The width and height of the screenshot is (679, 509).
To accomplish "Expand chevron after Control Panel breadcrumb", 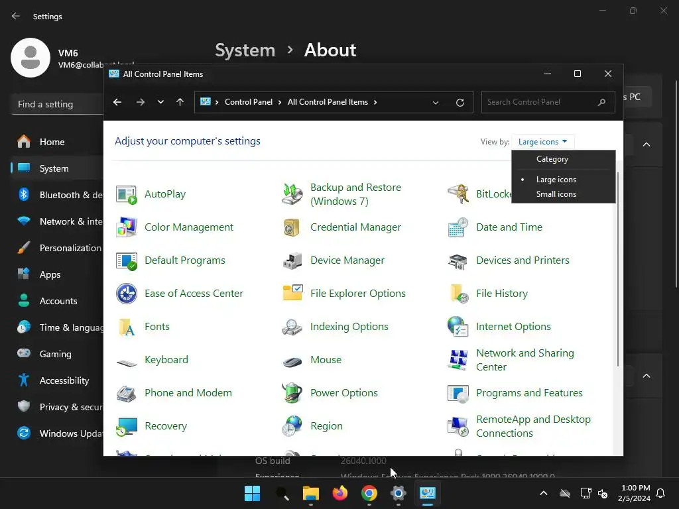I will 280,102.
